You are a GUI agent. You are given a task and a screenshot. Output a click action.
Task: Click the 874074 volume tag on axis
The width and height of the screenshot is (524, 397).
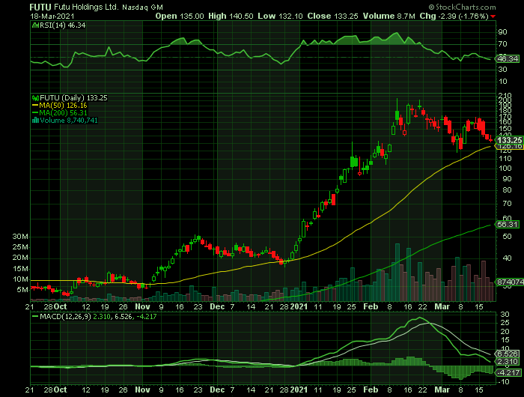[511, 282]
